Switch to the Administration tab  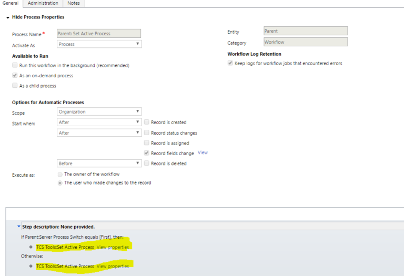click(43, 3)
